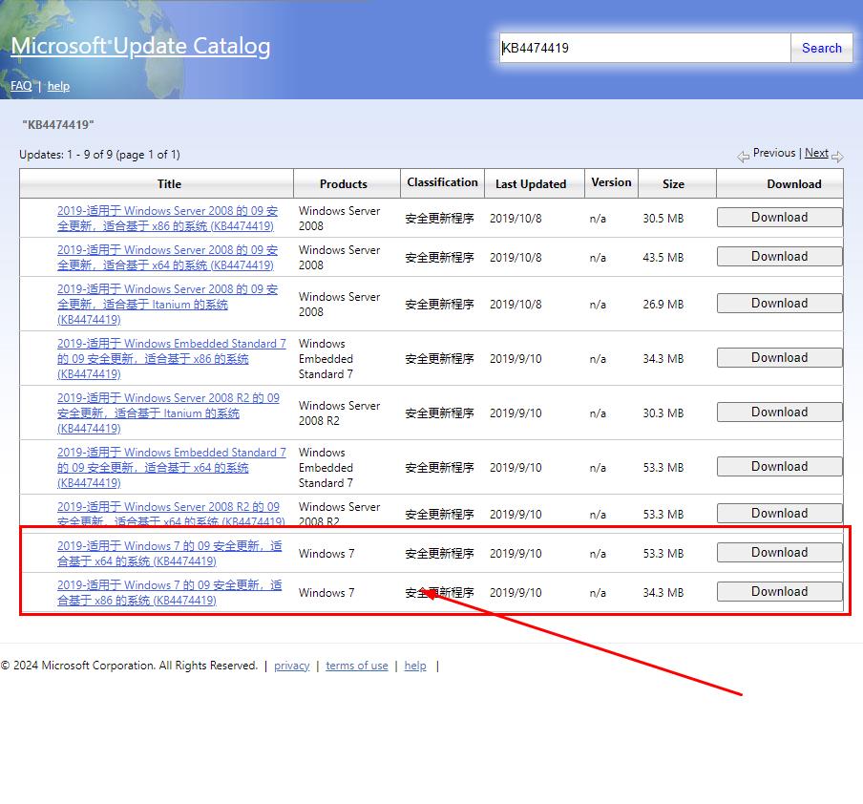Open Embedded Standard 7 x64 update title
This screenshot has height=804, width=863.
(x=172, y=468)
